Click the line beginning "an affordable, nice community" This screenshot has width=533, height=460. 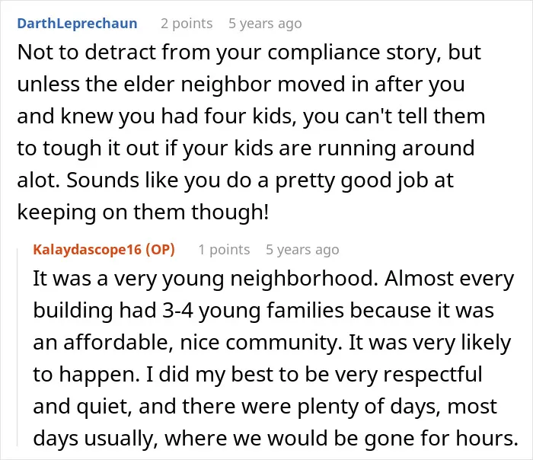click(x=272, y=343)
